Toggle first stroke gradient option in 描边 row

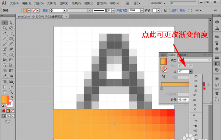click(x=180, y=66)
